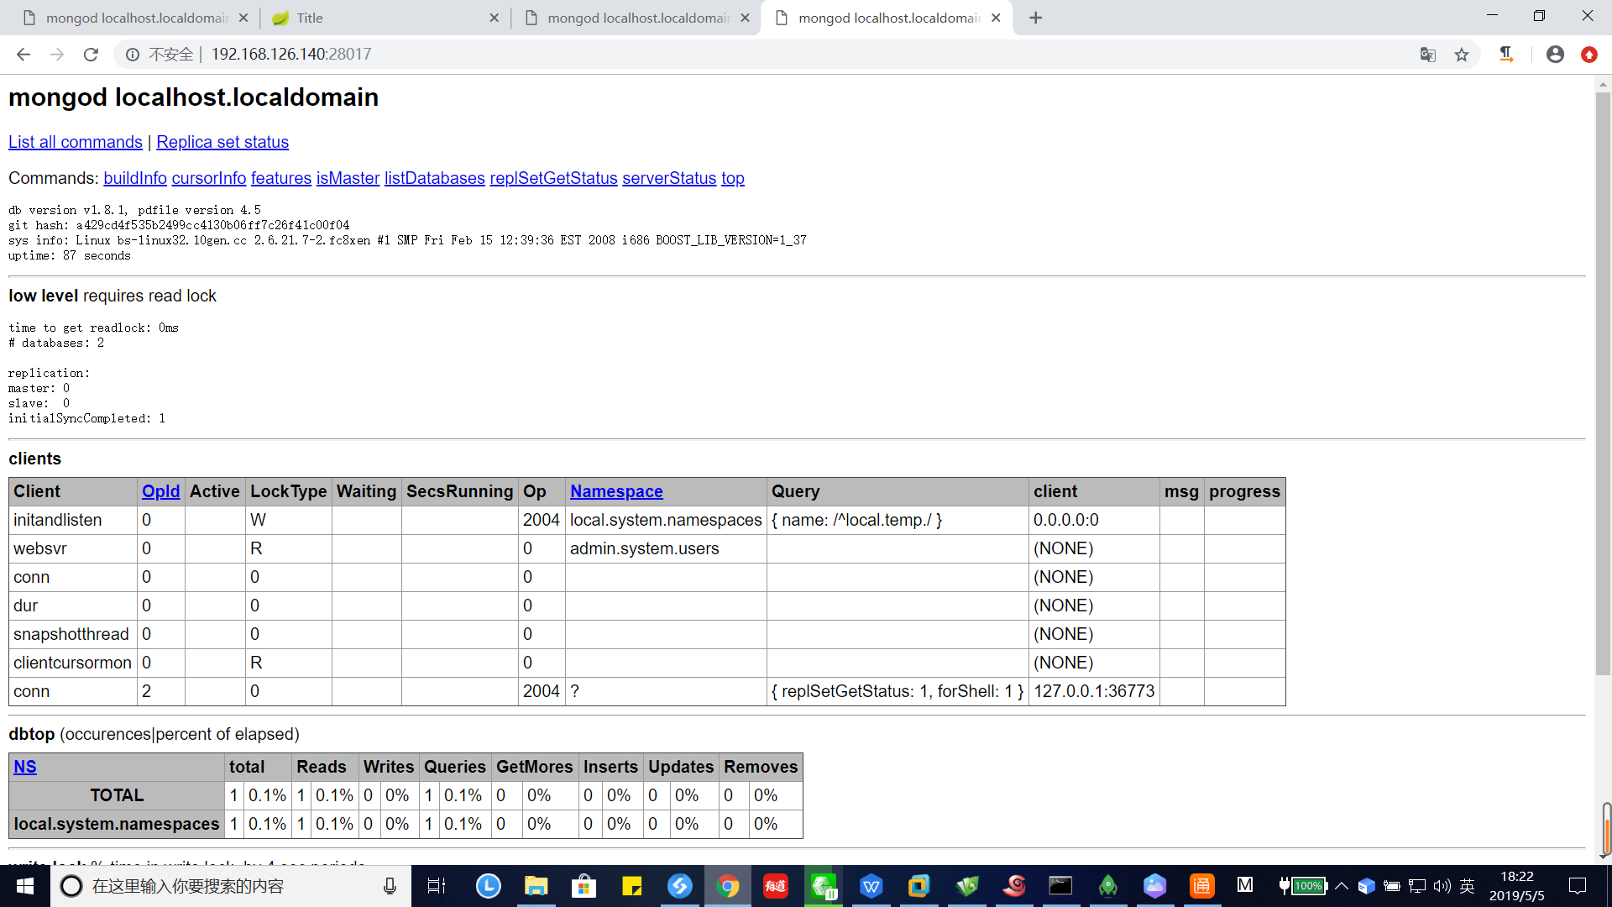Launch File Explorer from the taskbar
The height and width of the screenshot is (907, 1612).
(536, 886)
